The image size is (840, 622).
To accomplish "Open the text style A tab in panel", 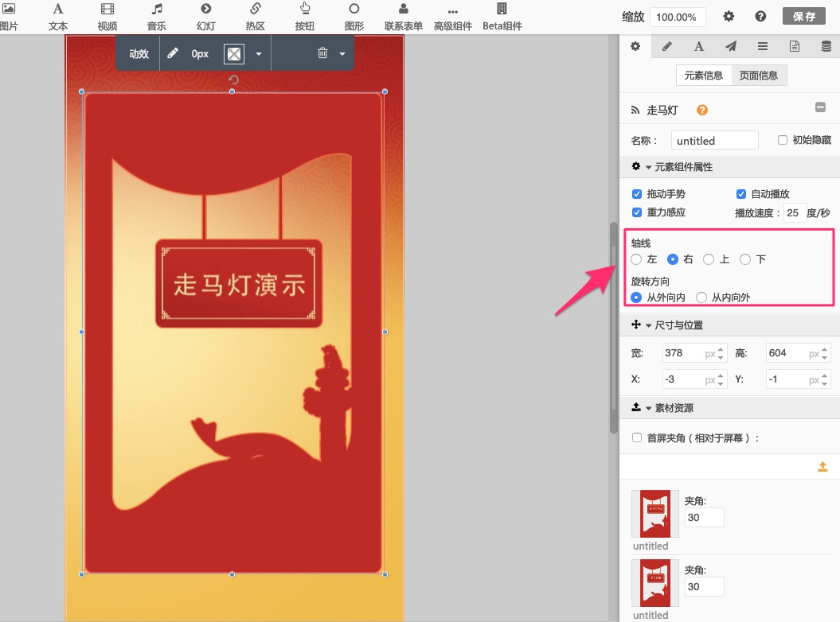I will [698, 46].
